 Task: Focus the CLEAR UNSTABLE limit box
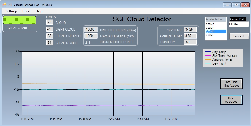tap(49, 36)
